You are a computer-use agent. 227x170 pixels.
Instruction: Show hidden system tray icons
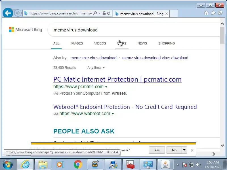[178, 165]
